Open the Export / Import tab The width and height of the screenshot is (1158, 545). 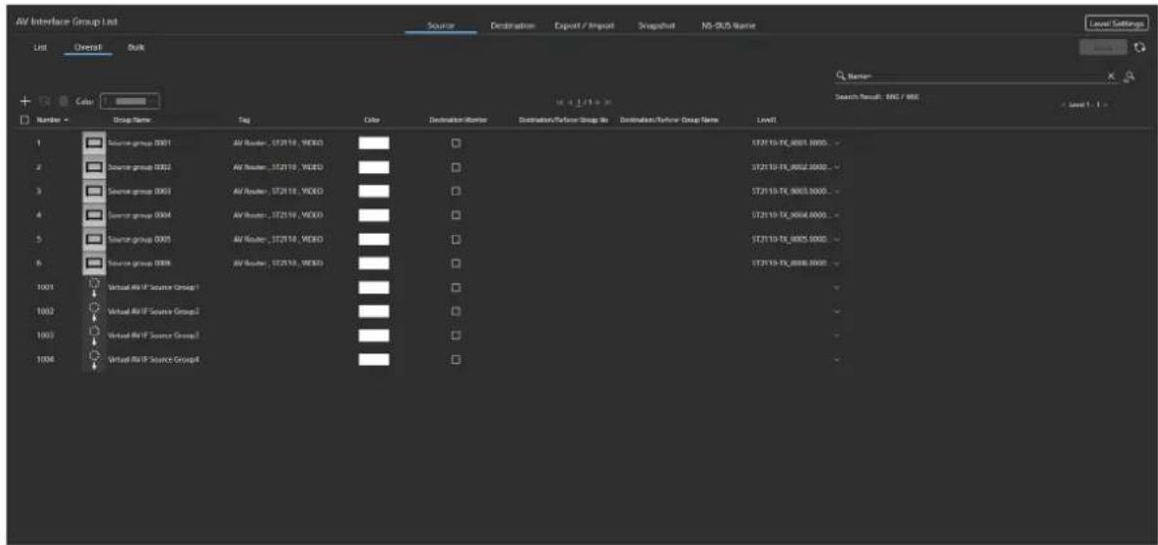(x=585, y=25)
